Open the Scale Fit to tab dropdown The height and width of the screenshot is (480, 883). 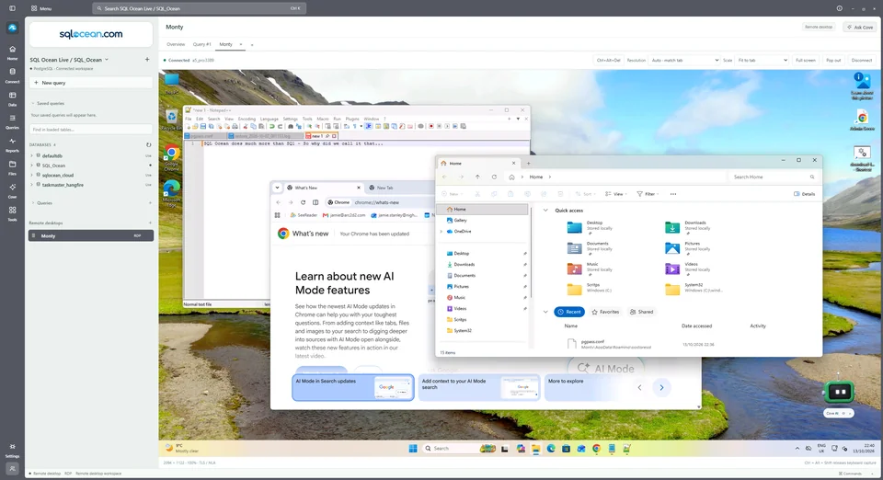coord(763,60)
